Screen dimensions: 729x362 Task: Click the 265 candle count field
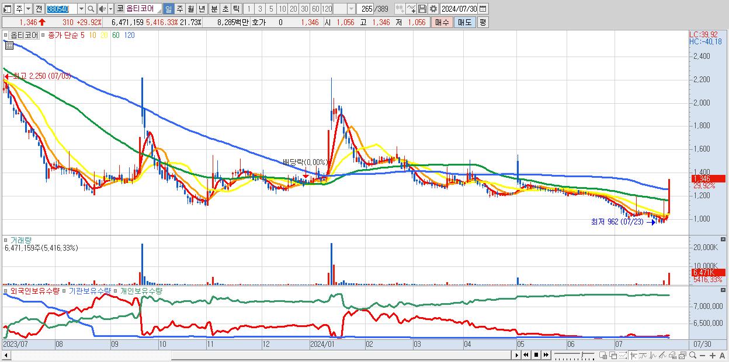point(366,9)
